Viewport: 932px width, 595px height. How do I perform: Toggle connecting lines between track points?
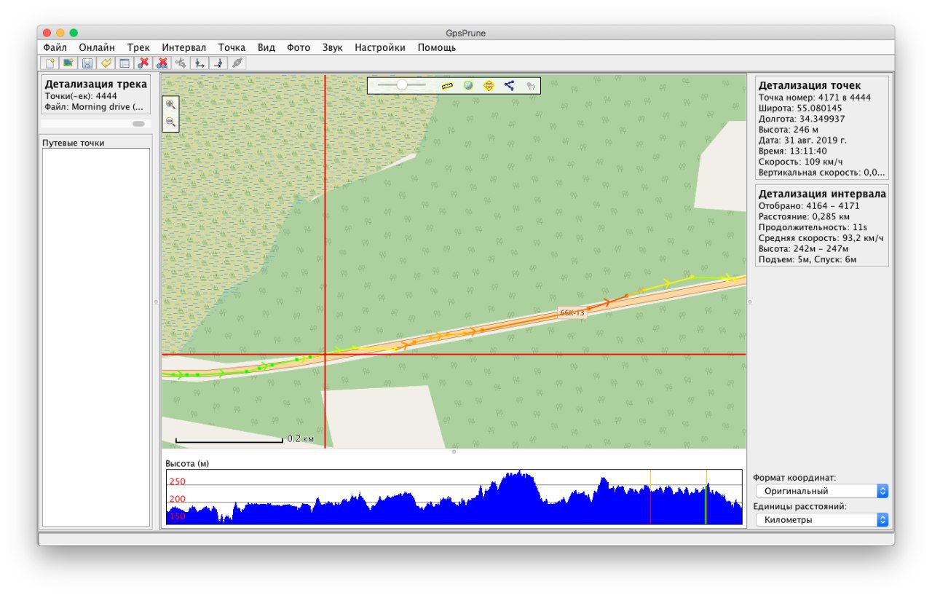(x=509, y=85)
